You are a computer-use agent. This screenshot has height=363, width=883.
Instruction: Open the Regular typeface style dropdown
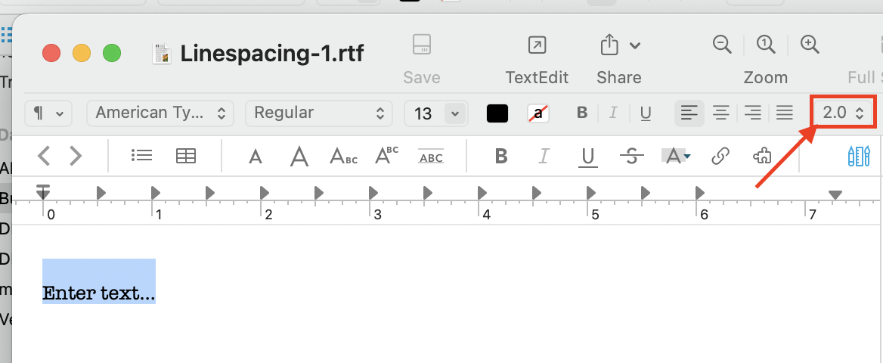(318, 113)
